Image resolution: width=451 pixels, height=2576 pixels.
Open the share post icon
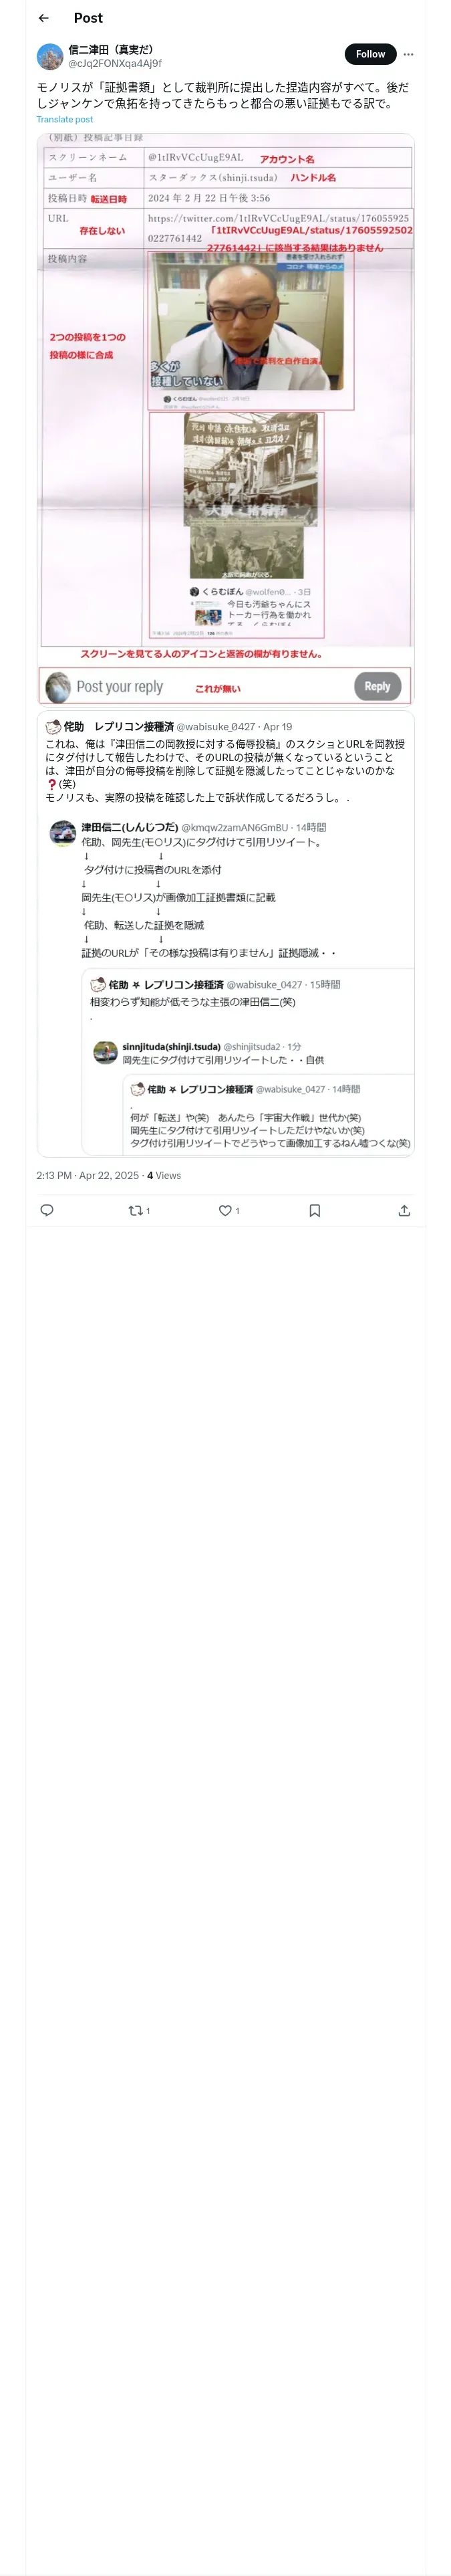404,1210
